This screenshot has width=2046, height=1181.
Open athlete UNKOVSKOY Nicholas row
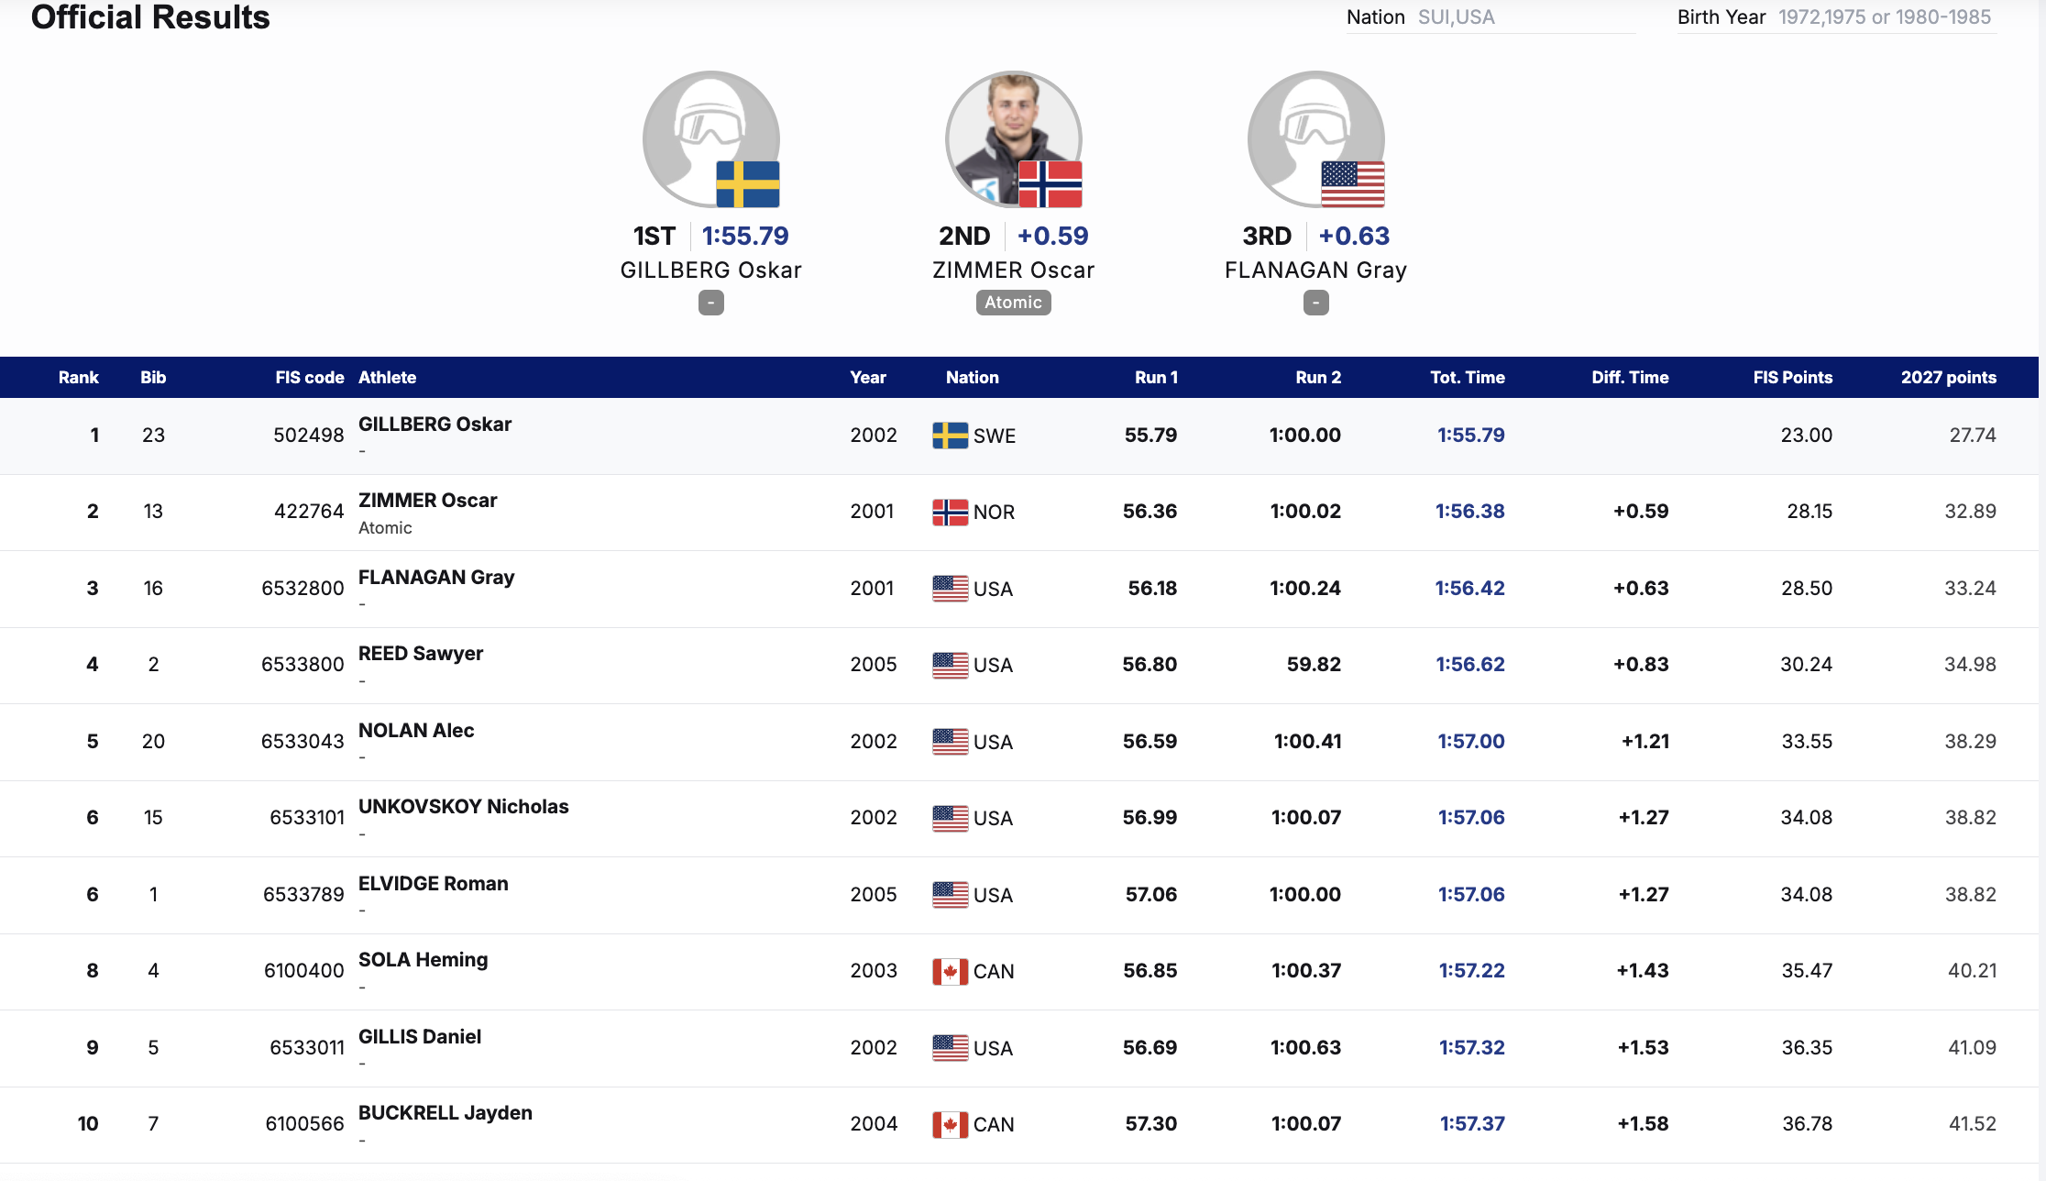click(463, 807)
